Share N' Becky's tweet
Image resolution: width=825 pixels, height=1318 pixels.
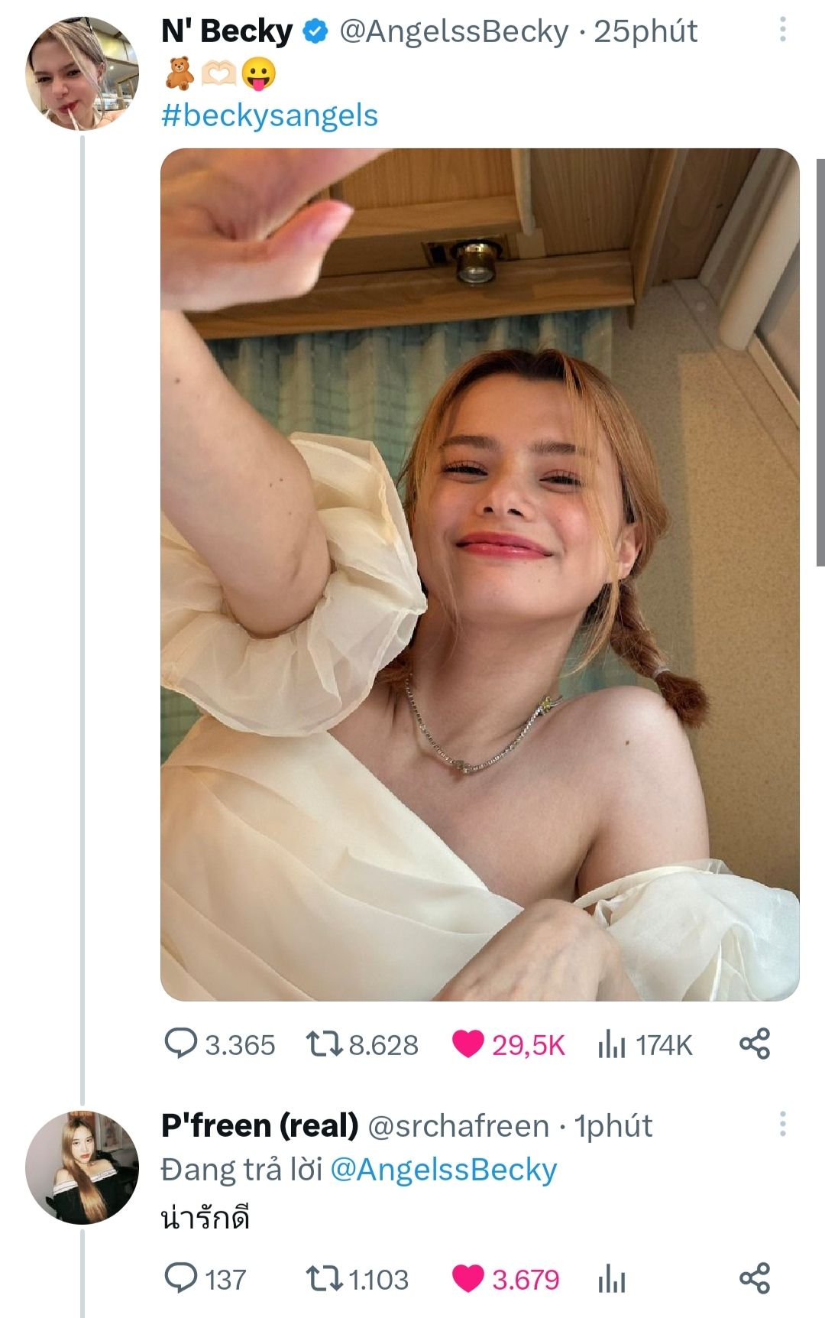(x=755, y=1044)
